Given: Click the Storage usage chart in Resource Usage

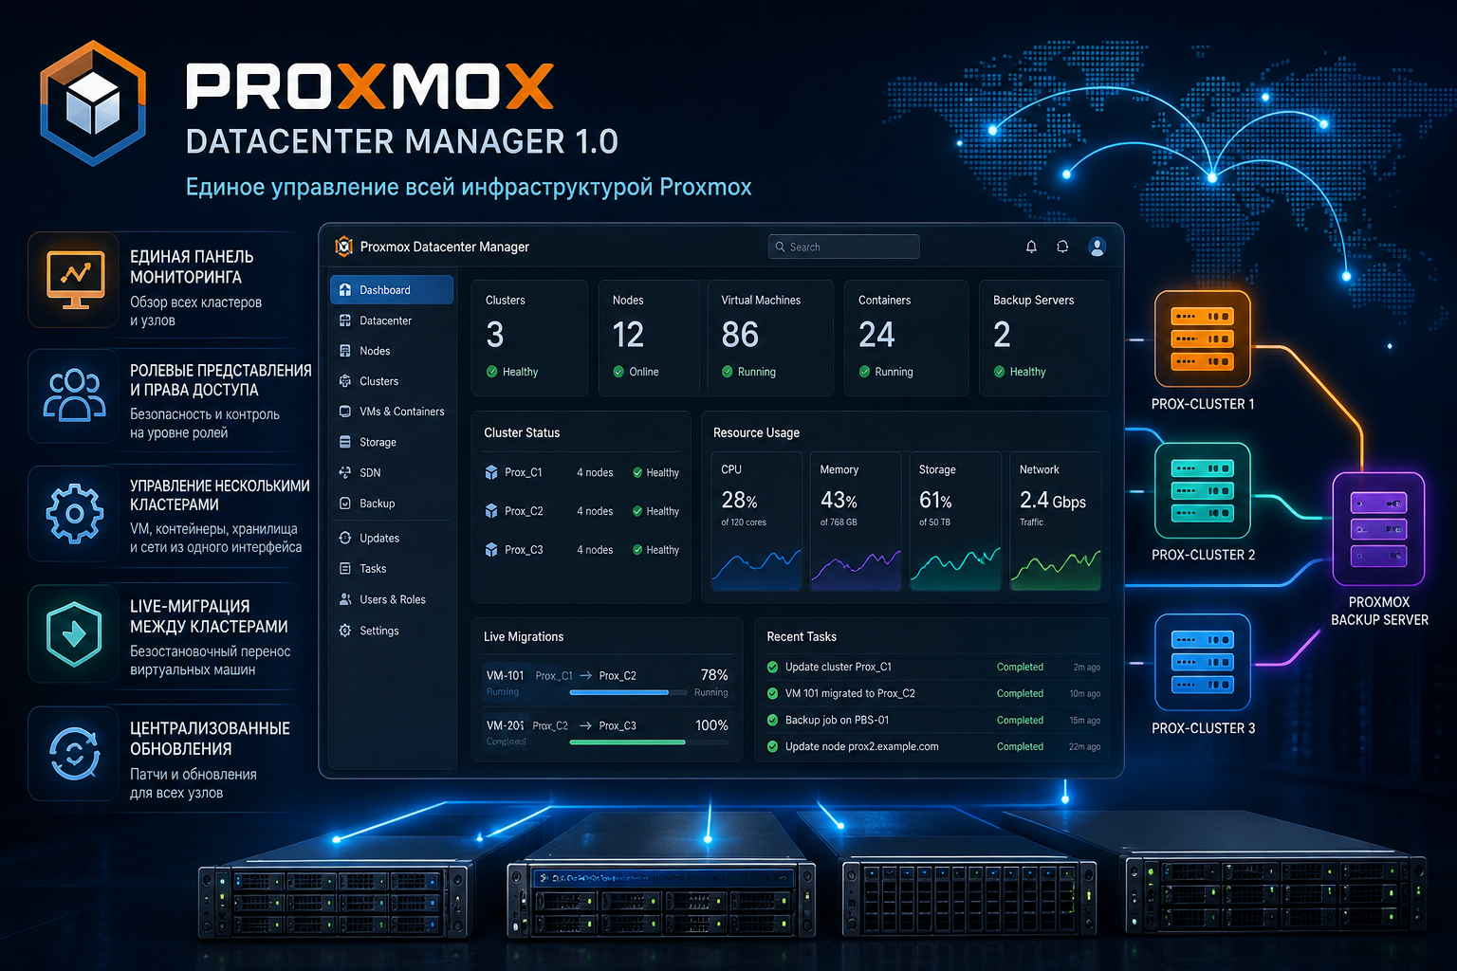Looking at the screenshot, I should point(955,569).
